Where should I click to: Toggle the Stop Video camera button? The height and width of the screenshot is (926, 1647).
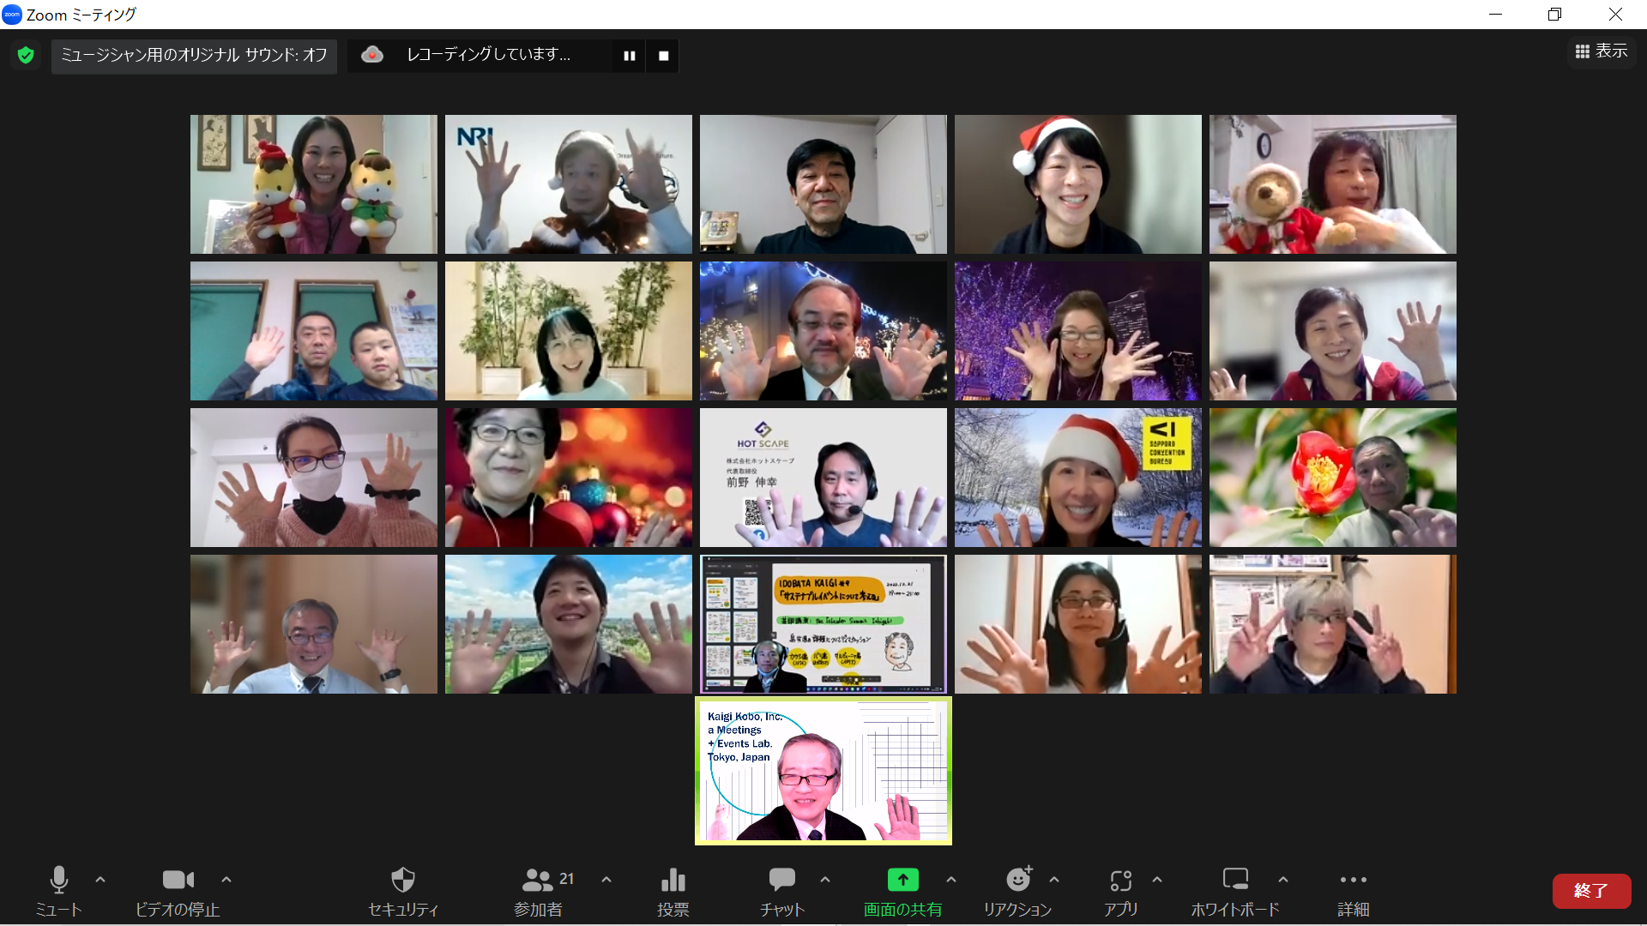[178, 881]
